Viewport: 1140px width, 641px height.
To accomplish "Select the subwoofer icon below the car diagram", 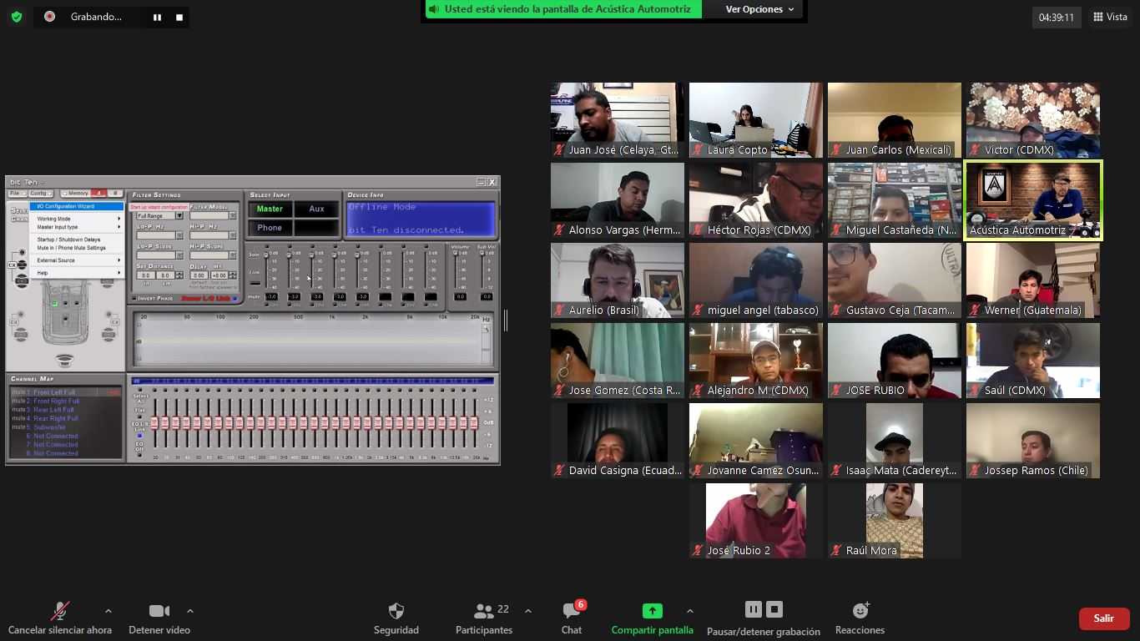I will pyautogui.click(x=64, y=361).
